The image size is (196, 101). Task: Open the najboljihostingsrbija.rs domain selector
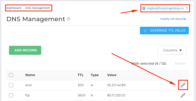coord(165,8)
